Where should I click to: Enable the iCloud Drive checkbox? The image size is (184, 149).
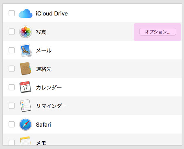coord(11,13)
